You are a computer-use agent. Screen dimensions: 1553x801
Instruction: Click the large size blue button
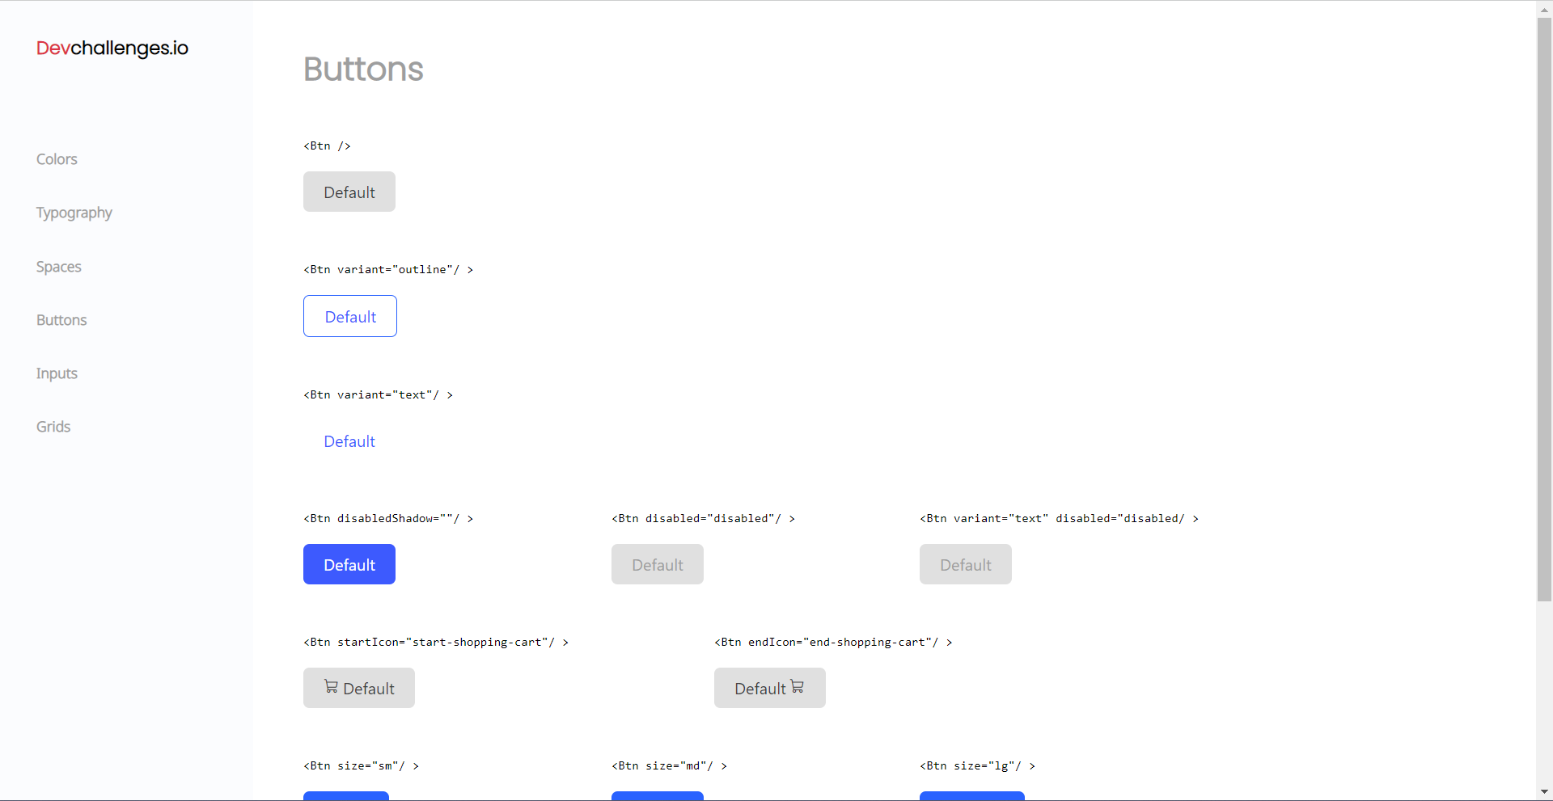pyautogui.click(x=971, y=798)
